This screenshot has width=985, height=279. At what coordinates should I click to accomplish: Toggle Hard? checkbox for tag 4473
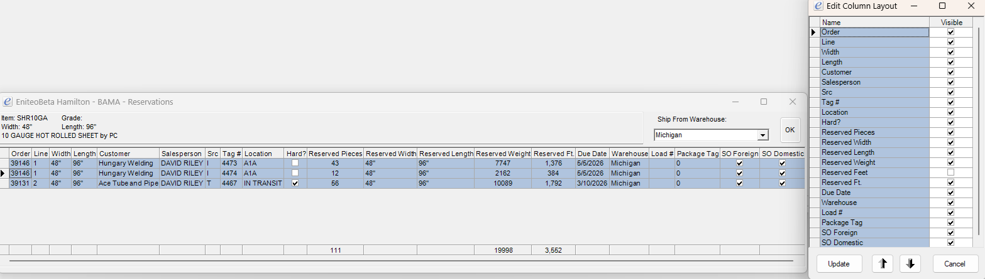point(295,163)
